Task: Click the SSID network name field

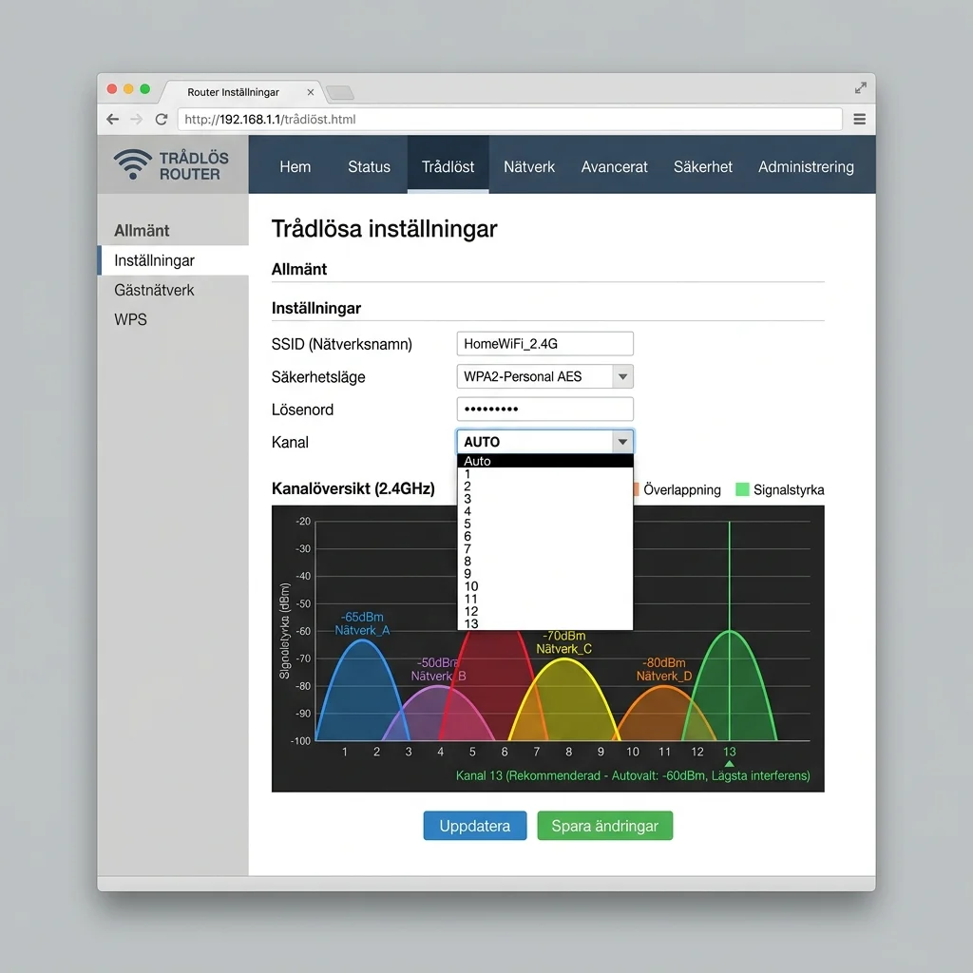Action: pyautogui.click(x=544, y=344)
